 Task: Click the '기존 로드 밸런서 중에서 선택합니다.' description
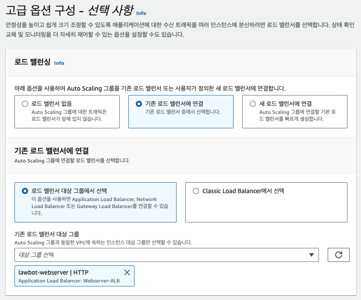pos(183,112)
